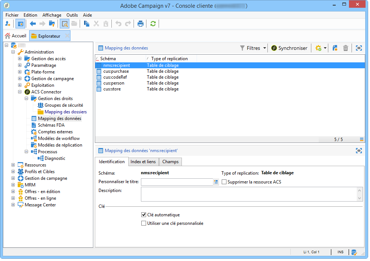Image resolution: width=370 pixels, height=261 pixels.
Task: Click the paste clipboard icon
Action: (x=106, y=24)
